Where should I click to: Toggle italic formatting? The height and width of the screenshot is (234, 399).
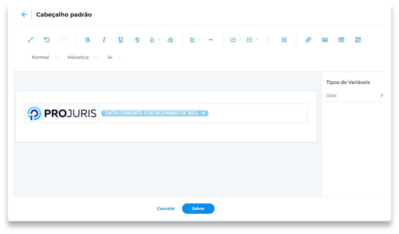click(104, 40)
